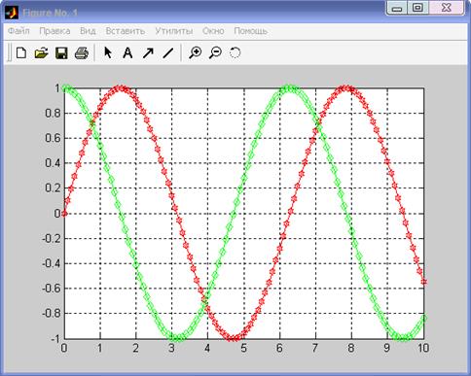The height and width of the screenshot is (376, 471).
Task: Save the figure using floppy icon
Action: click(x=61, y=52)
